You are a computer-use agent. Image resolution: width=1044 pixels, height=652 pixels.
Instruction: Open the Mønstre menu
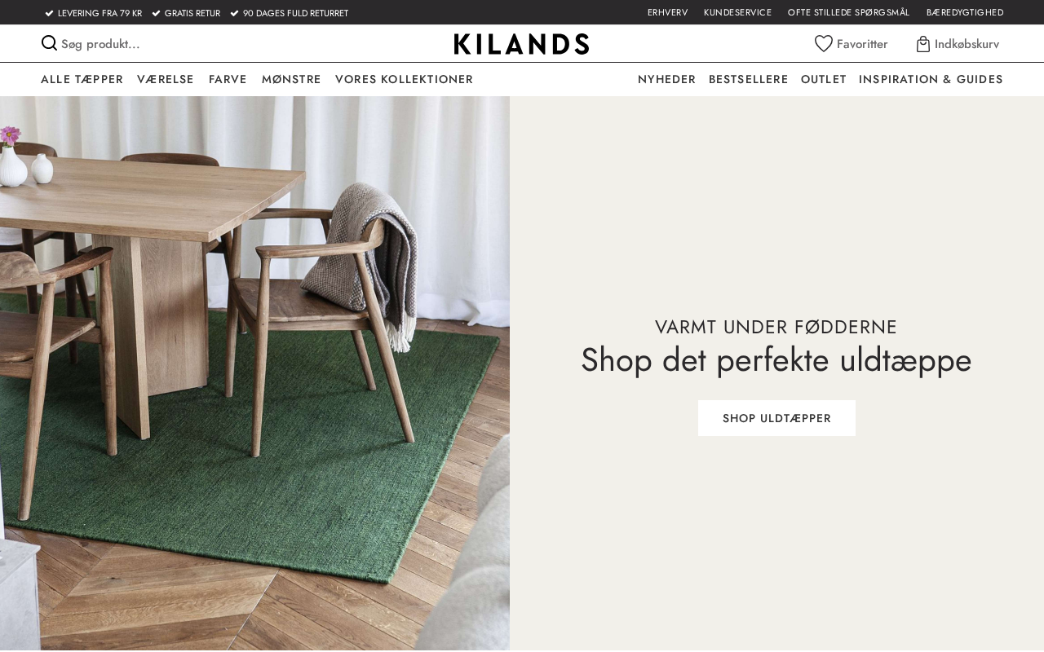pos(291,79)
